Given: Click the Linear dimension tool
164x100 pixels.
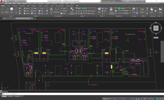Looking at the screenshot, I should coord(63,8).
